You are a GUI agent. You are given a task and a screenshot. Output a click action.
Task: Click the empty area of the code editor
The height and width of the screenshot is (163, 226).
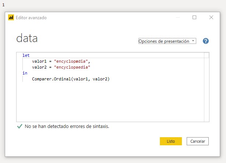coord(110,101)
